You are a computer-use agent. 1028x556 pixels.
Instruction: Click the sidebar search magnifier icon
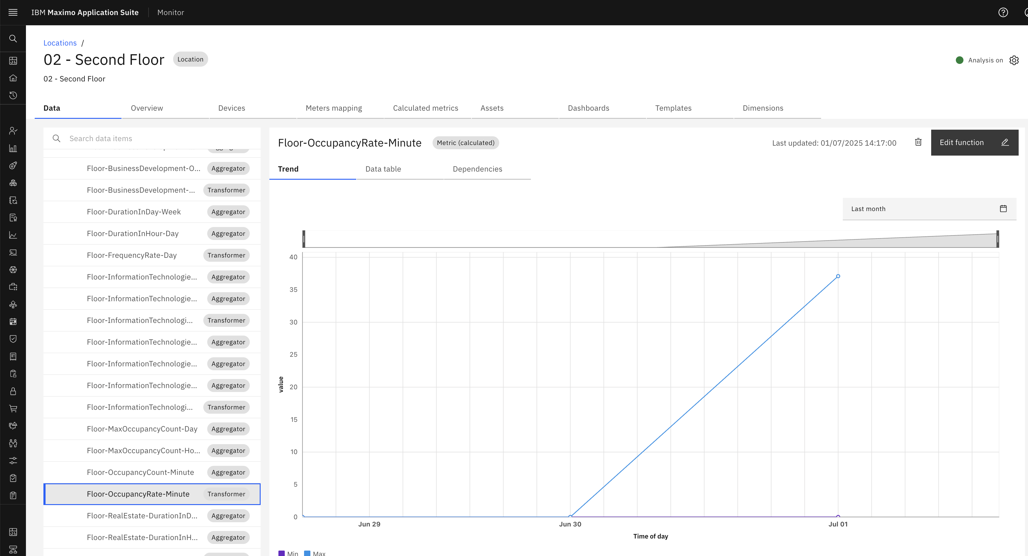coord(13,39)
